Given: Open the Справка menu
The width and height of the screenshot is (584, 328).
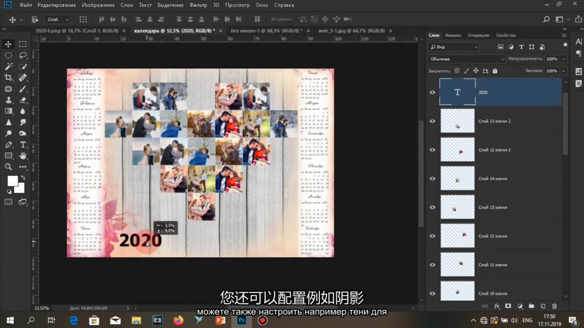Looking at the screenshot, I should pos(284,5).
